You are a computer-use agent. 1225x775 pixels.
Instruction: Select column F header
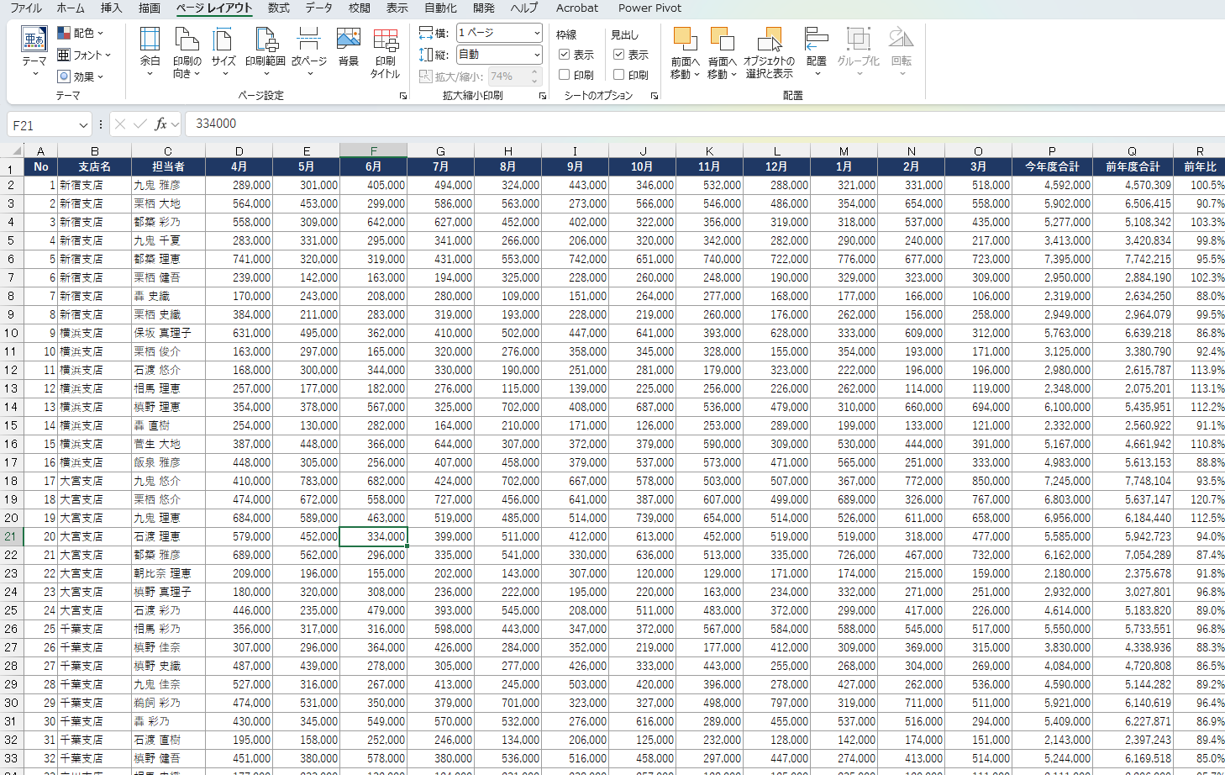[373, 151]
